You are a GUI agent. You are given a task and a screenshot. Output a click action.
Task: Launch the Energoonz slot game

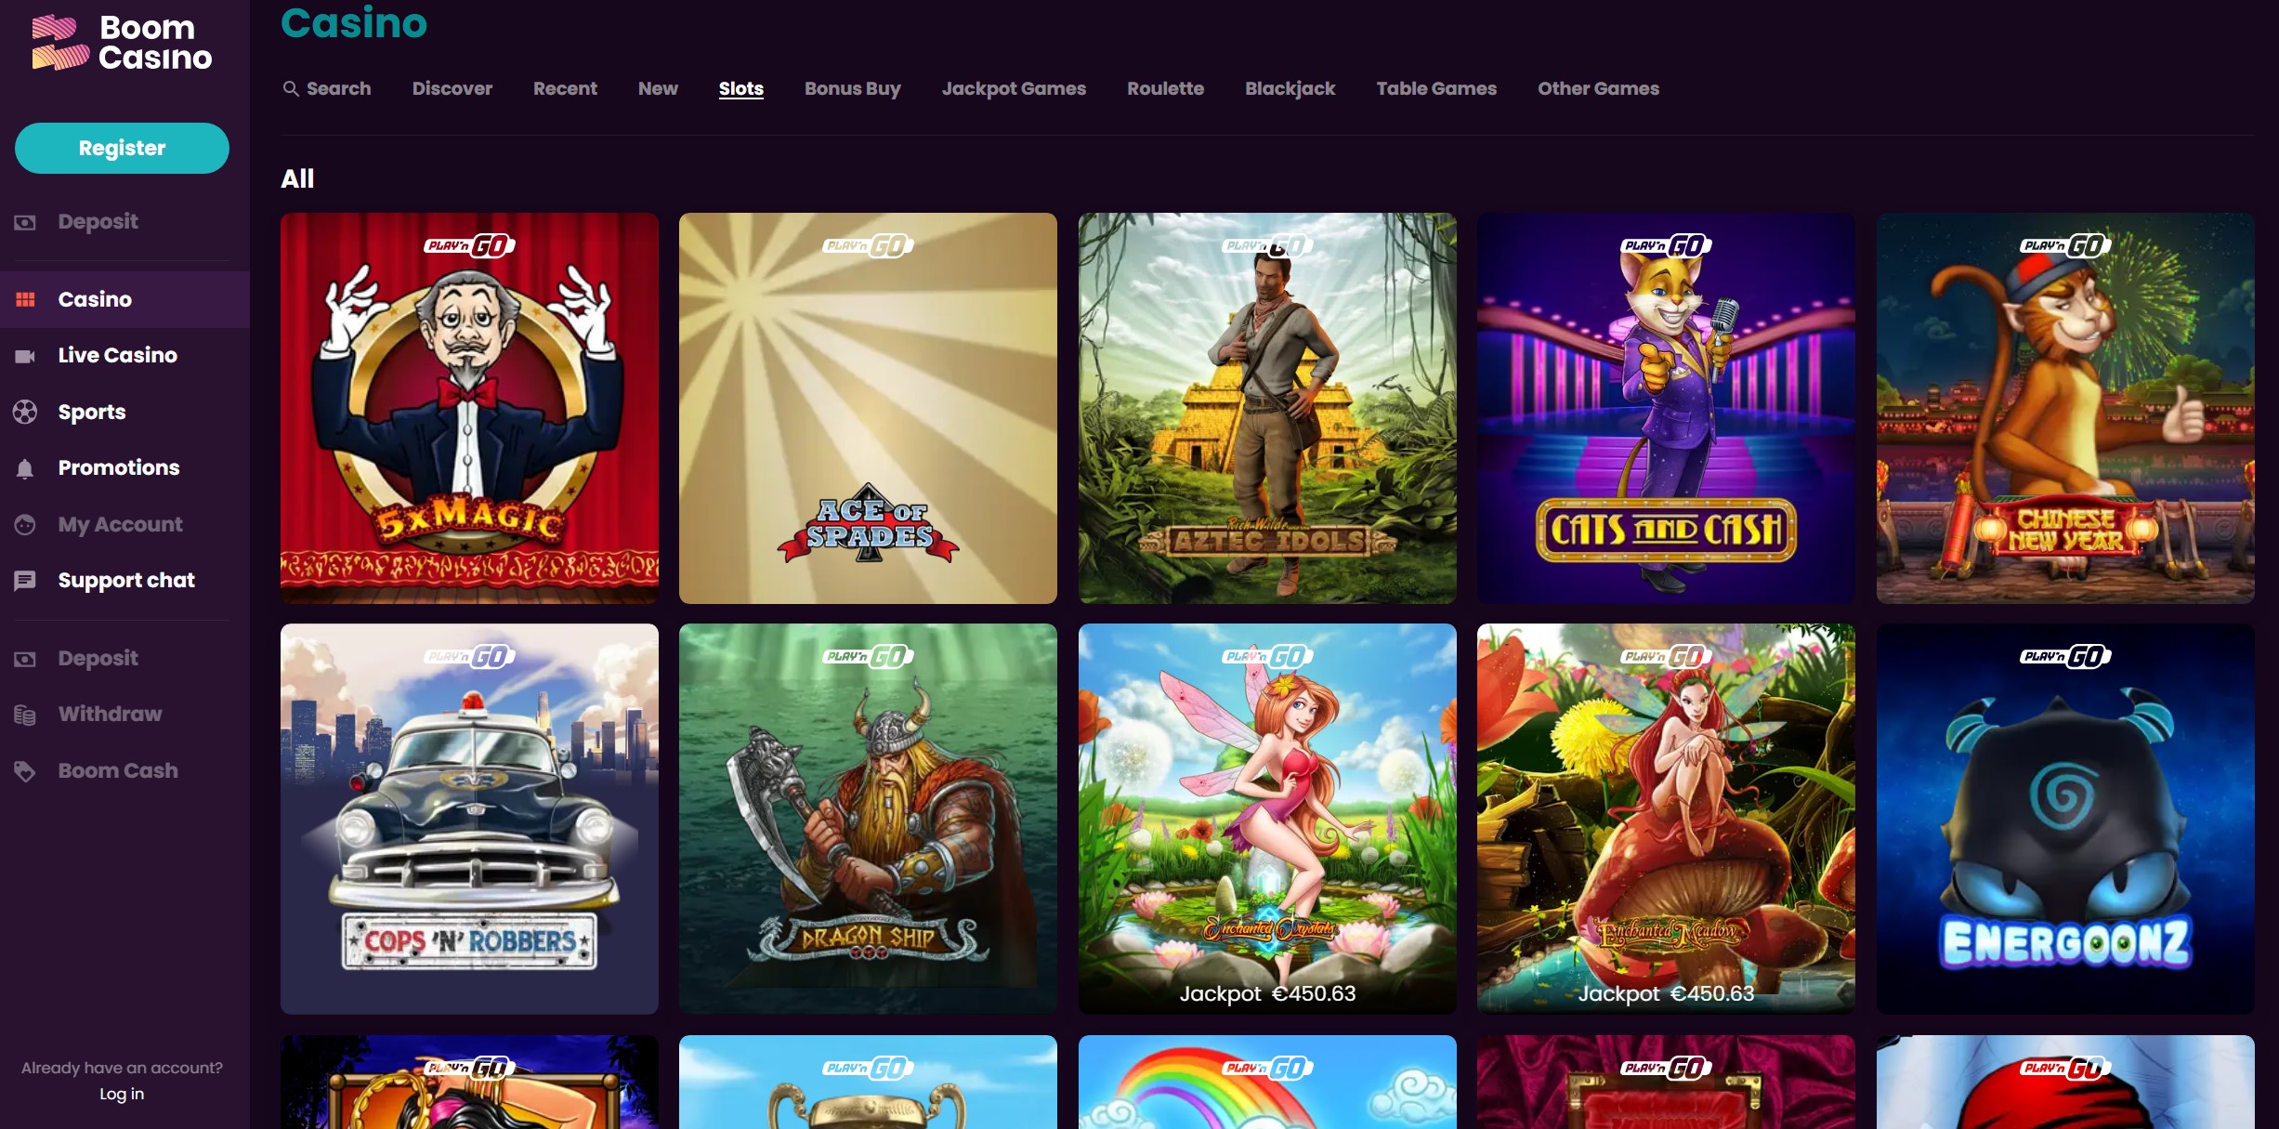tap(2063, 820)
